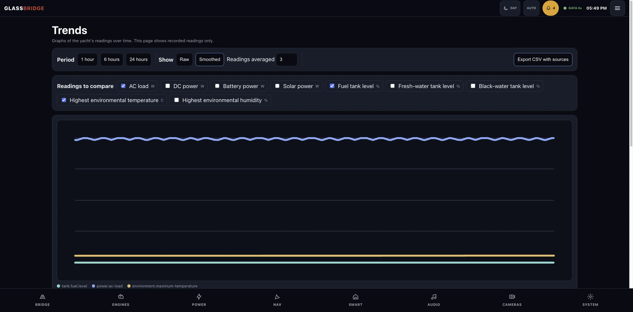The height and width of the screenshot is (312, 633).
Task: Click the power.ac-load legend dot
Action: (93, 286)
